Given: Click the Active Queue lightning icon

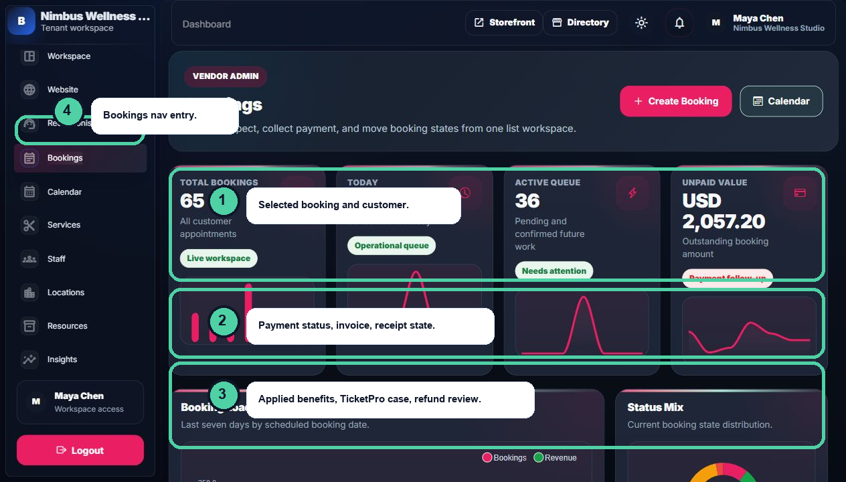Looking at the screenshot, I should pyautogui.click(x=632, y=193).
